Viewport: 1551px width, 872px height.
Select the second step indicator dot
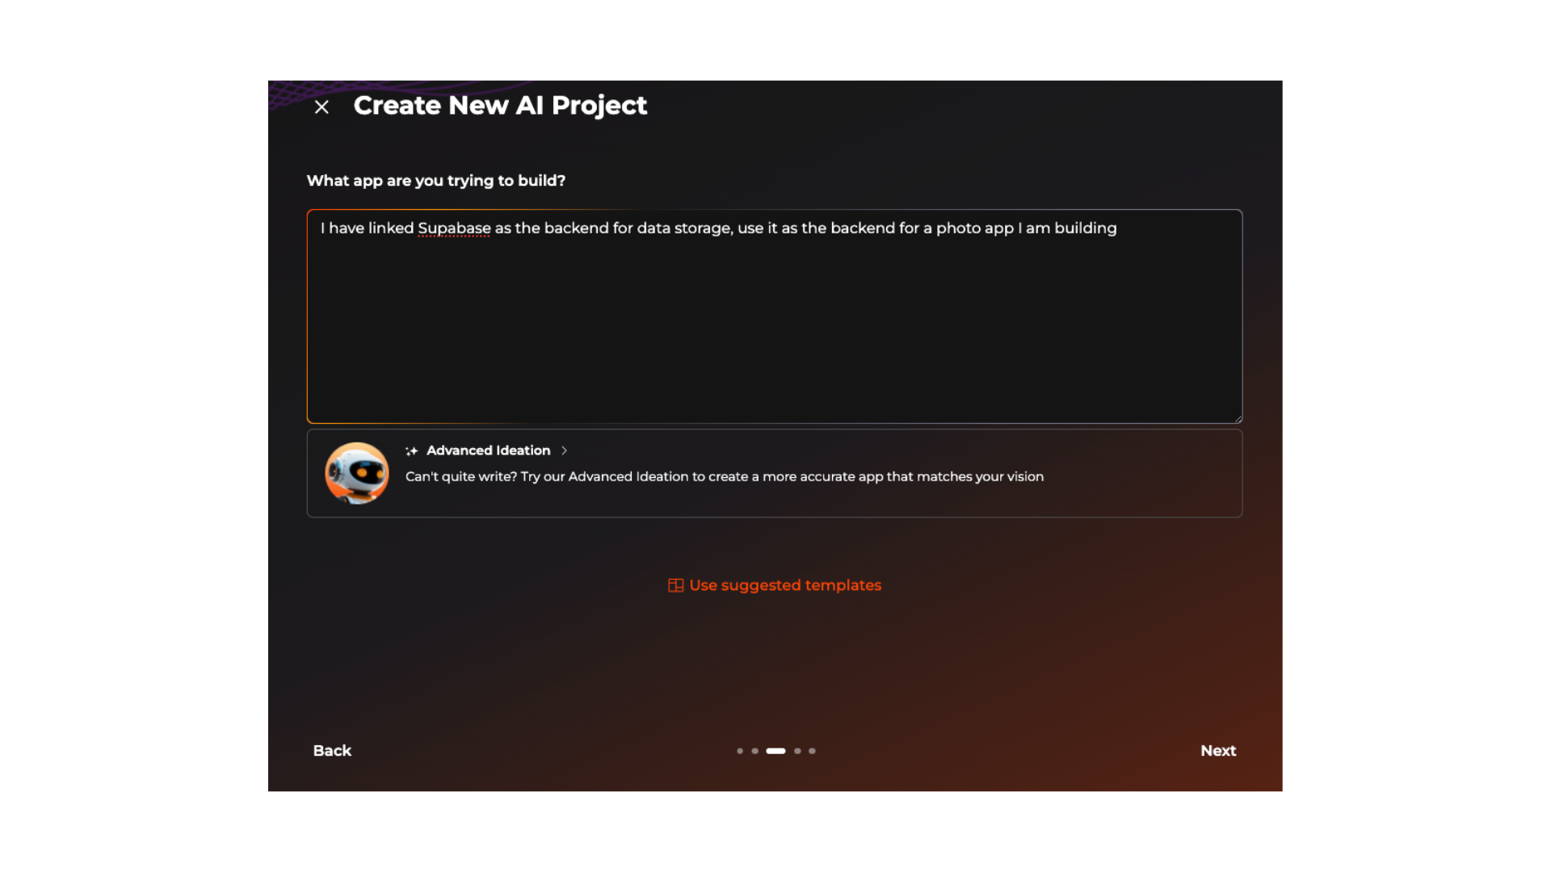[755, 751]
